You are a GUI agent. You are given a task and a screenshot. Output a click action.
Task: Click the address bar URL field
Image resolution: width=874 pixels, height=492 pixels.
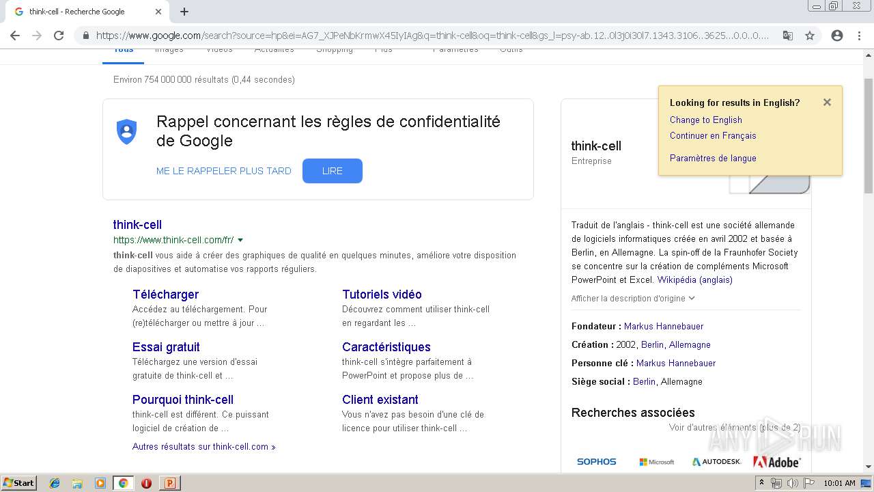[x=432, y=36]
